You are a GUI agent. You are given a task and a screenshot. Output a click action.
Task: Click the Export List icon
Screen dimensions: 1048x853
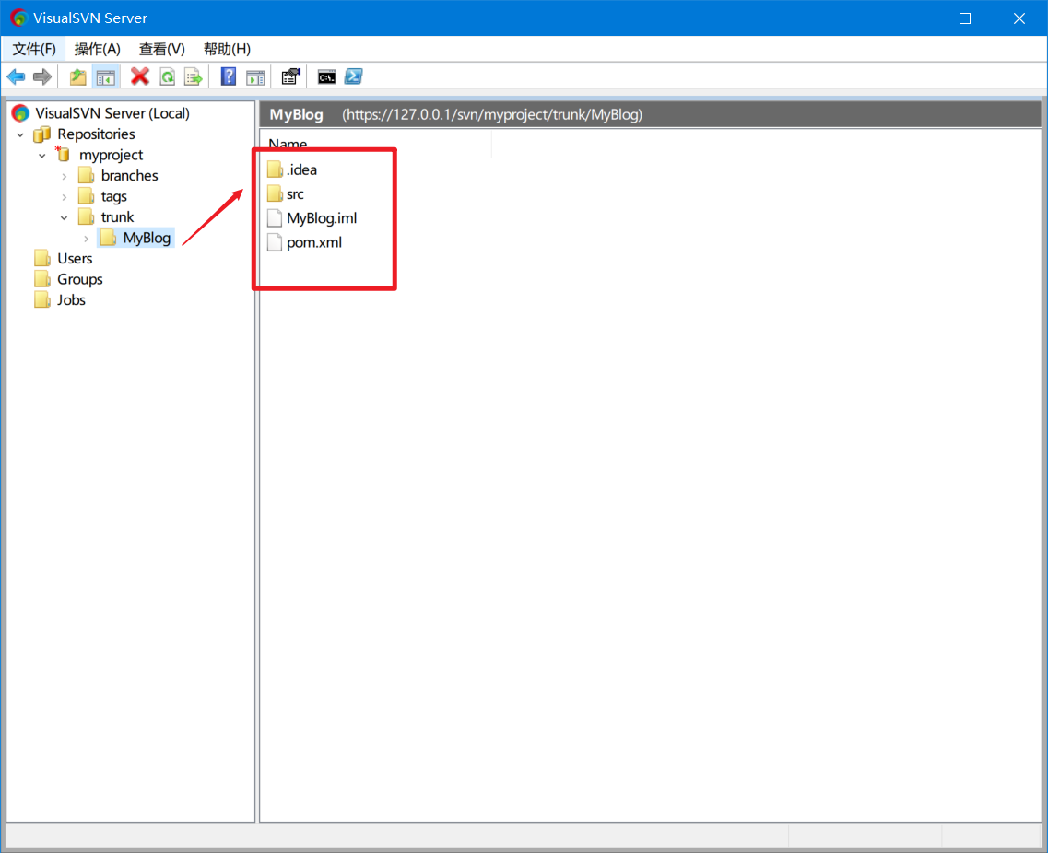pyautogui.click(x=194, y=76)
